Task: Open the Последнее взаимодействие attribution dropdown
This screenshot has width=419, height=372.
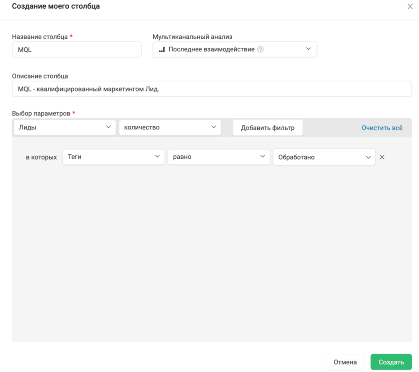Action: [235, 49]
